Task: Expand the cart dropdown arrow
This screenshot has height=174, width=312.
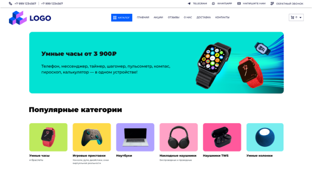Action: tap(300, 18)
